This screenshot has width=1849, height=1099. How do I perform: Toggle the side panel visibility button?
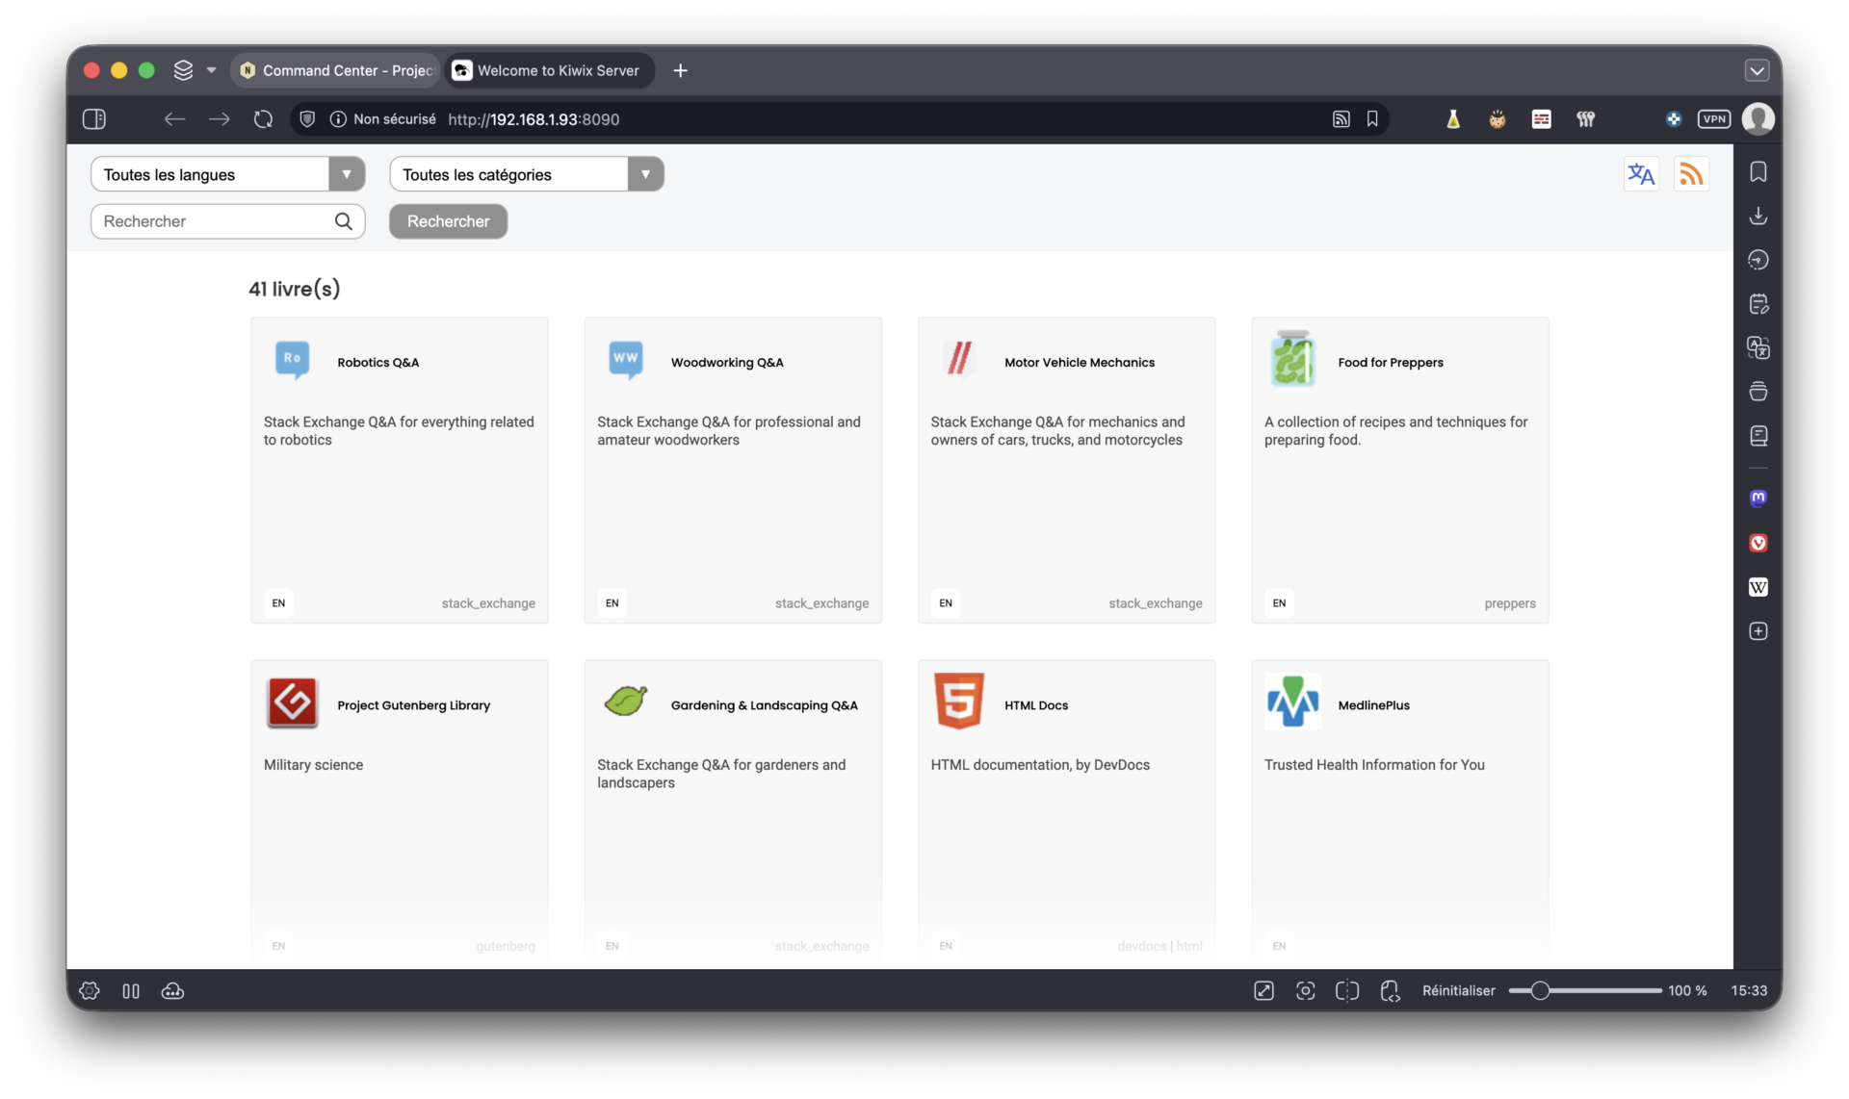coord(94,119)
